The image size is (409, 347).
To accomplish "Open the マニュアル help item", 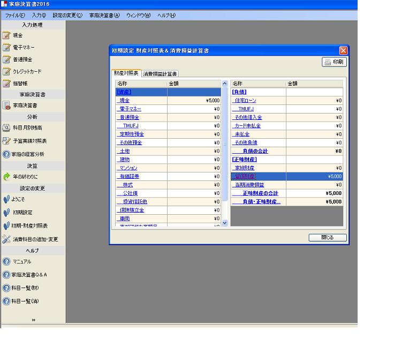I will 22,261.
